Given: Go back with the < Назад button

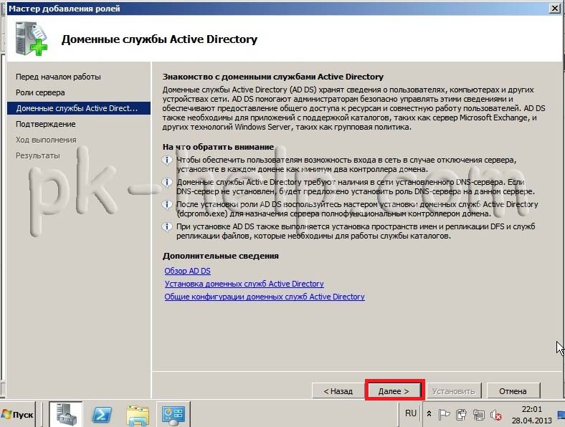Looking at the screenshot, I should pos(338,391).
